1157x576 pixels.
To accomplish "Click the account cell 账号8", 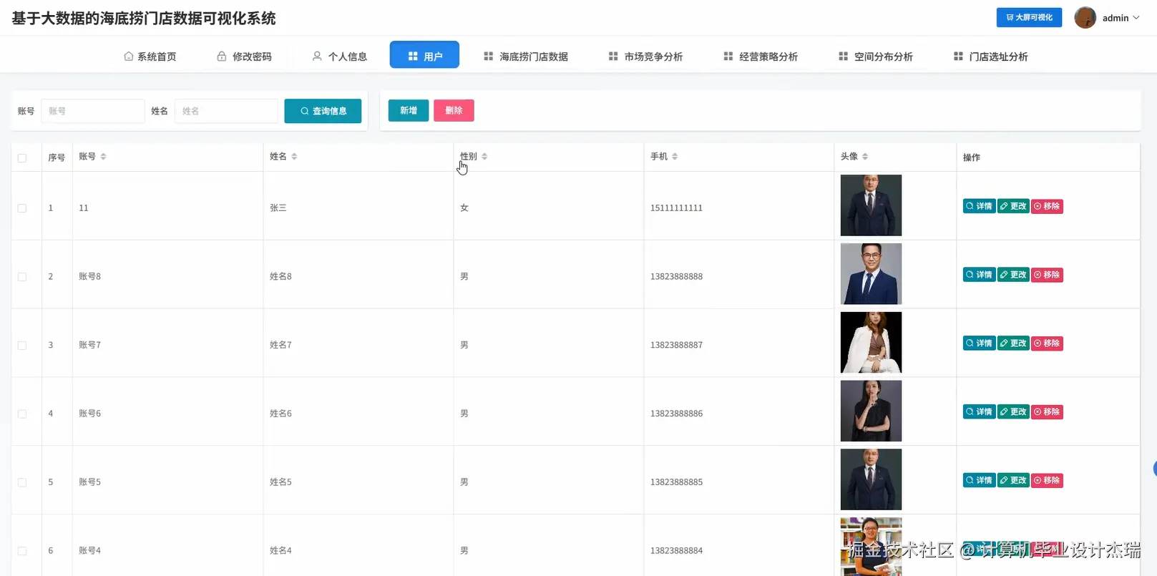I will point(89,277).
